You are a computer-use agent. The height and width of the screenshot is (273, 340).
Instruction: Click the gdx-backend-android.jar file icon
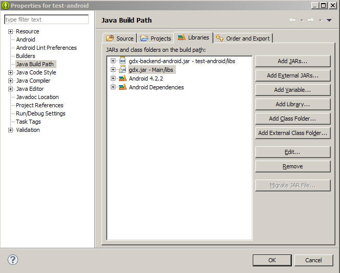pos(123,61)
